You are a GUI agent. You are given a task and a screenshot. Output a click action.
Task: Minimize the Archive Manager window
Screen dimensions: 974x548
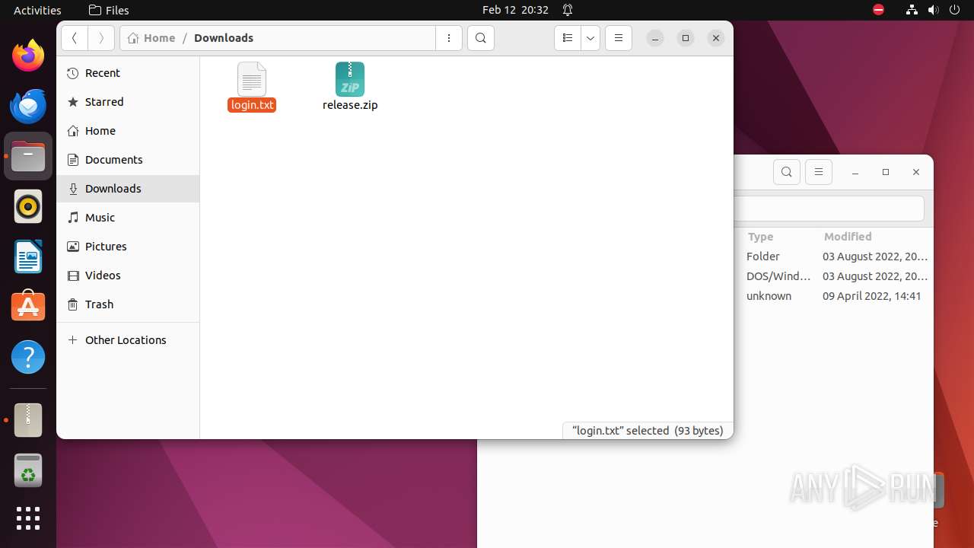(x=855, y=172)
